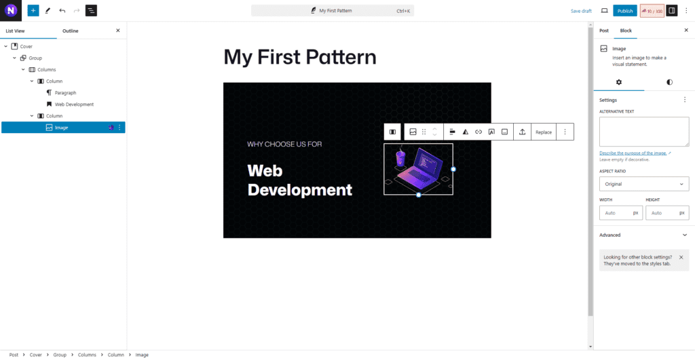Viewport: 695px width, 359px height.
Task: Open the Post tab in sidebar
Action: tap(603, 31)
